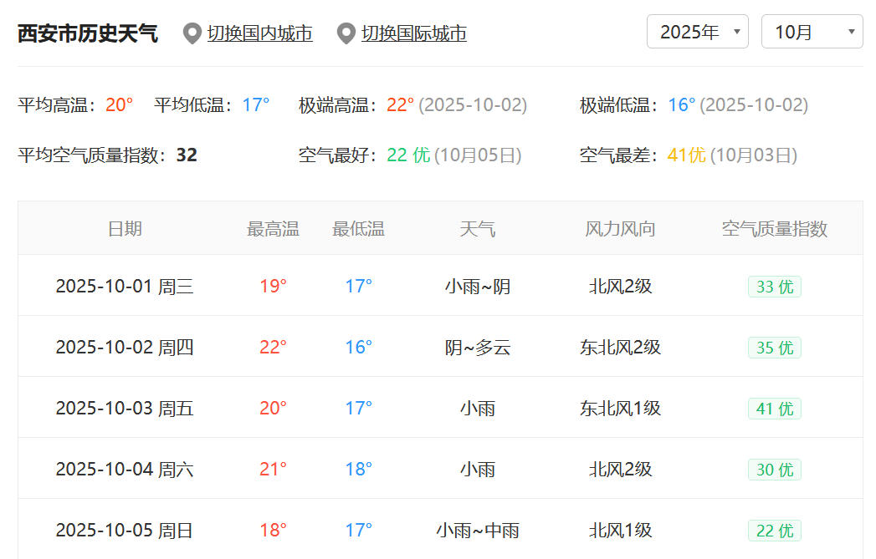The height and width of the screenshot is (559, 876).
Task: Click the 30 优 air quality badge
Action: click(774, 470)
